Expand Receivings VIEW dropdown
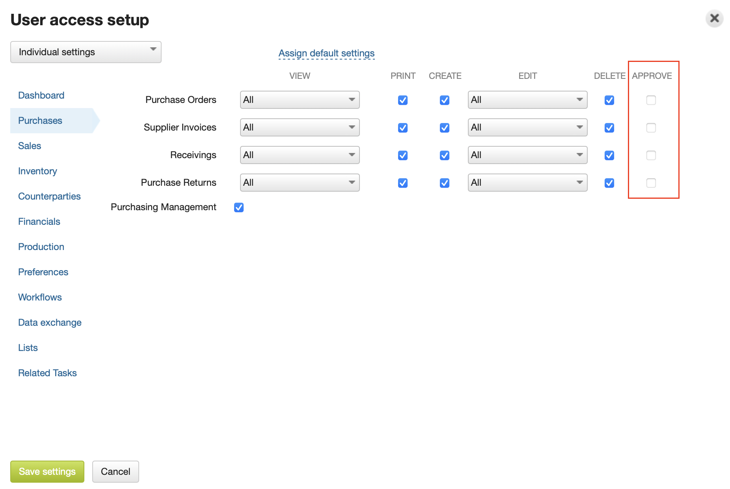 coord(300,155)
